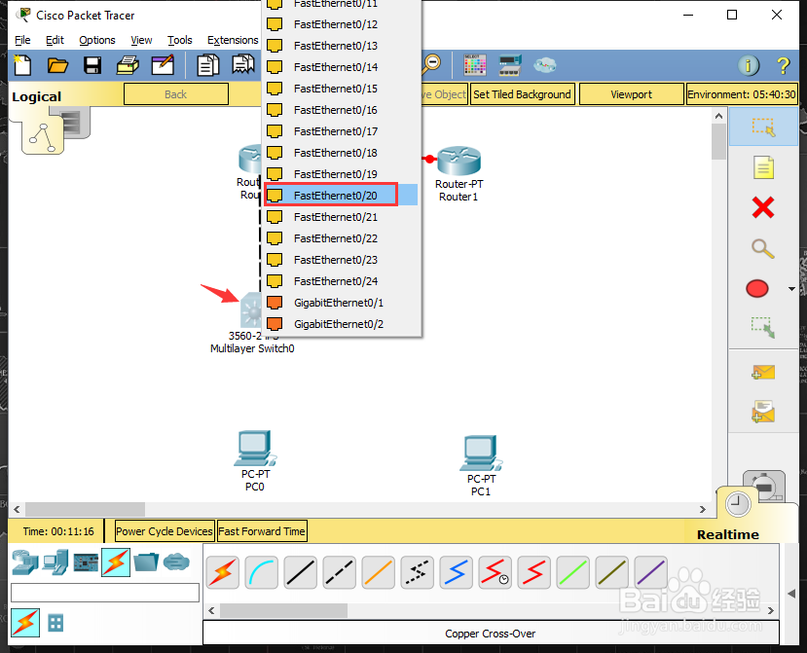This screenshot has height=653, width=807.
Task: Choose port FastEthernet0/24
Action: (x=341, y=281)
